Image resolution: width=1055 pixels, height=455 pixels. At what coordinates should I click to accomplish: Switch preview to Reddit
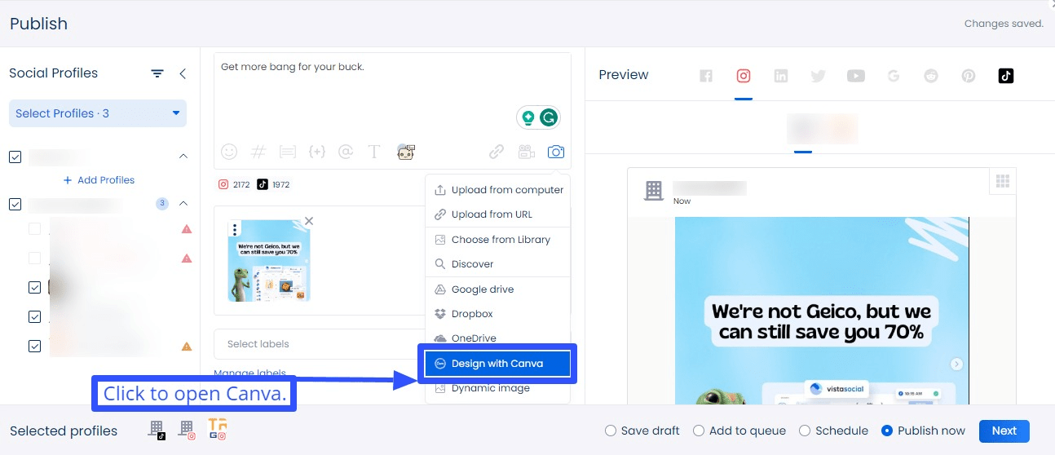point(931,76)
